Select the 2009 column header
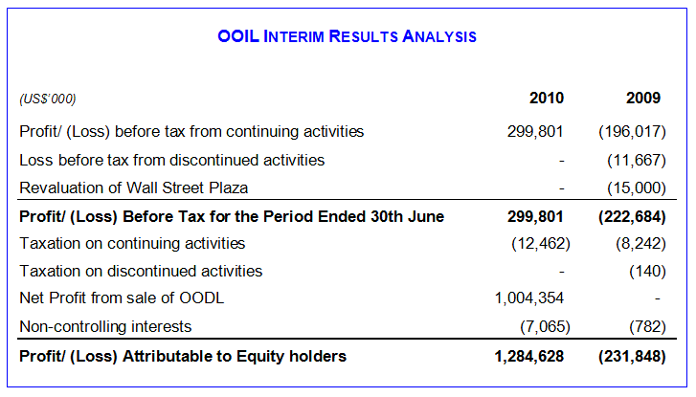The height and width of the screenshot is (397, 696). tap(643, 98)
